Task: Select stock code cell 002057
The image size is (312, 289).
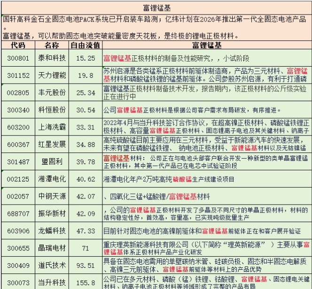Action: (18, 196)
